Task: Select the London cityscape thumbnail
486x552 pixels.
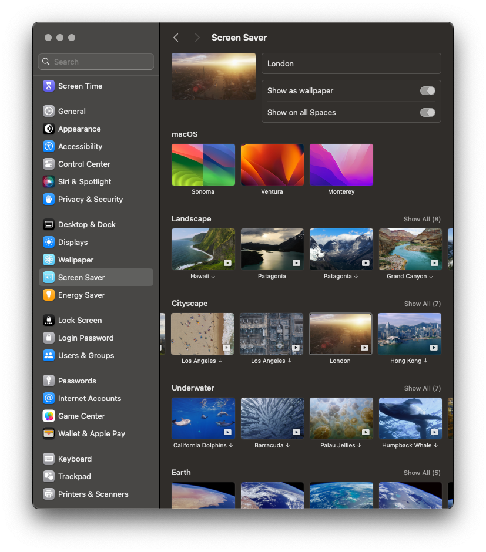Action: pyautogui.click(x=340, y=334)
